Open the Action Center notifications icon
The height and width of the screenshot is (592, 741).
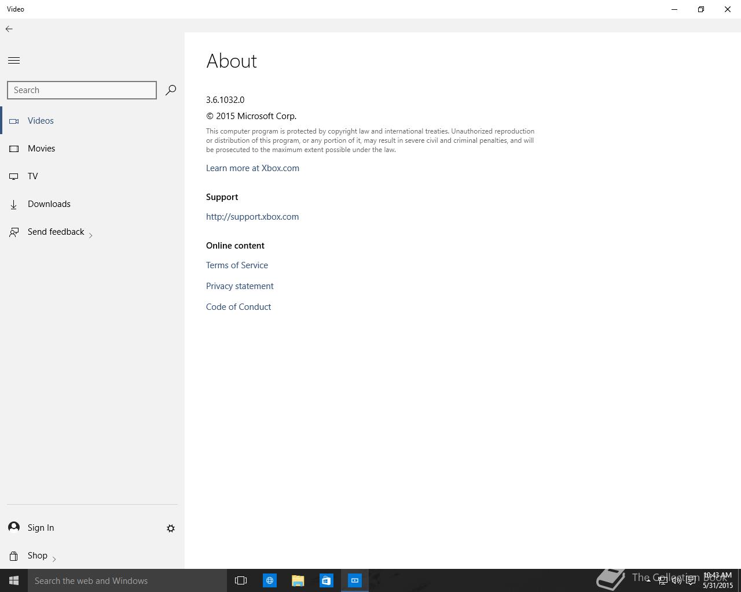[x=691, y=580]
